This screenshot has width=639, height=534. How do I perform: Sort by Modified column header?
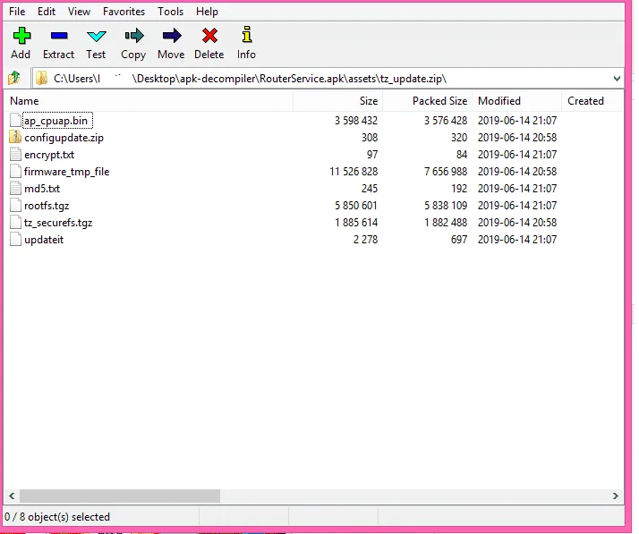tap(516, 101)
